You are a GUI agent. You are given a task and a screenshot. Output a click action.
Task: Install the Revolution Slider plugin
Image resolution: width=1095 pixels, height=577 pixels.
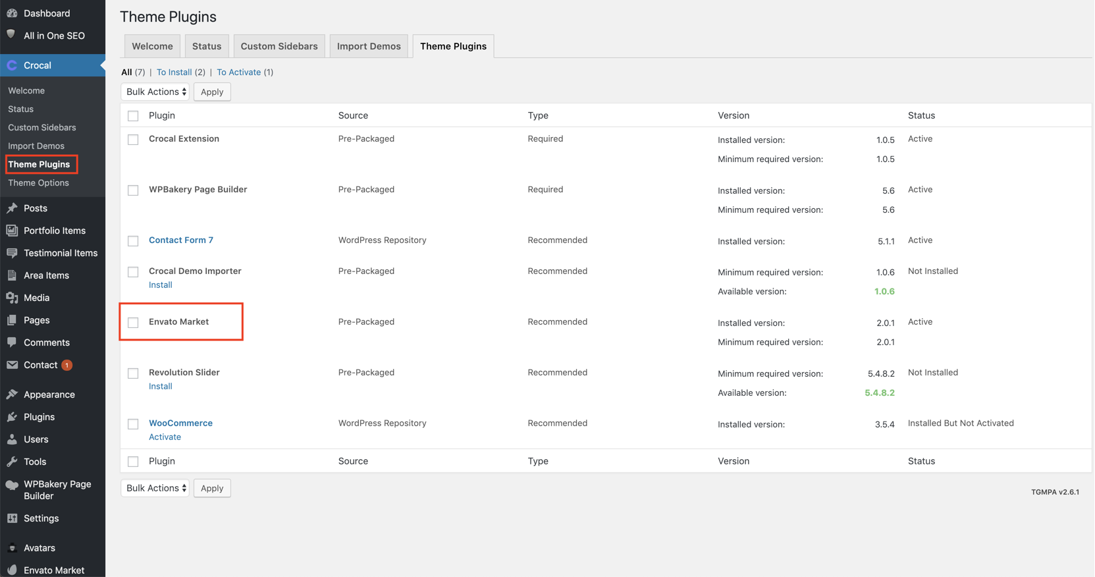pyautogui.click(x=161, y=386)
